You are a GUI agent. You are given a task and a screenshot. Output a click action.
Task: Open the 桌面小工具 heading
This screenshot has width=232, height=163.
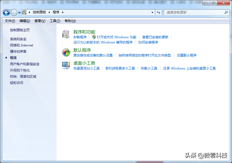point(84,63)
